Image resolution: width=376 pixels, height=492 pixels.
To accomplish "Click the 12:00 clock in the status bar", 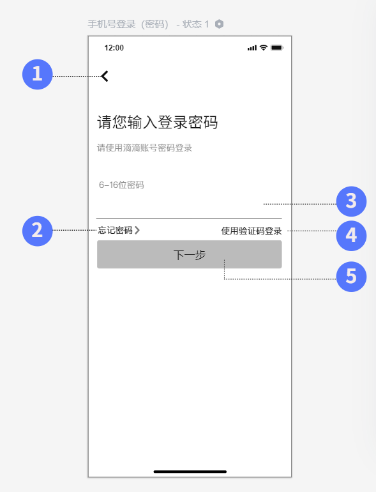I will tap(114, 48).
